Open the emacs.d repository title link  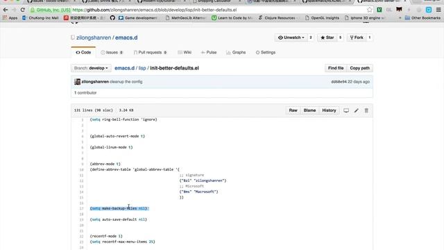click(x=126, y=37)
